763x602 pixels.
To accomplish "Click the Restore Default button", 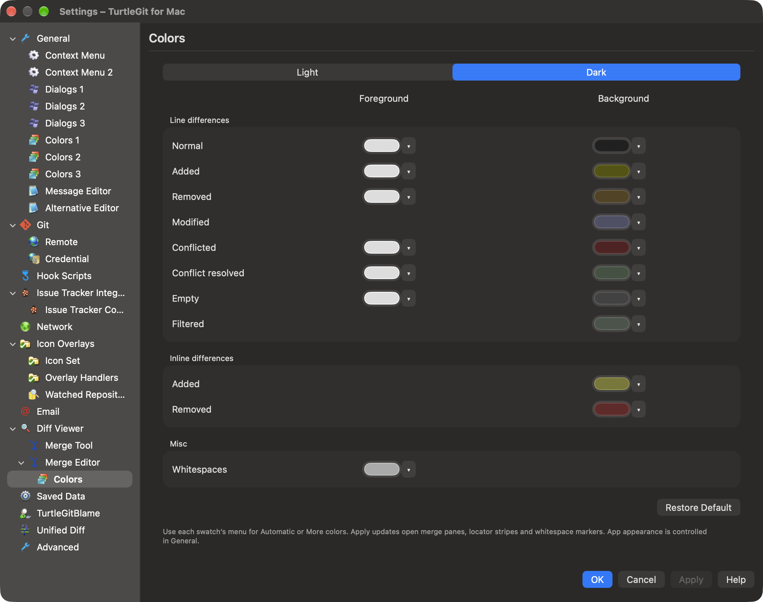I will point(698,507).
